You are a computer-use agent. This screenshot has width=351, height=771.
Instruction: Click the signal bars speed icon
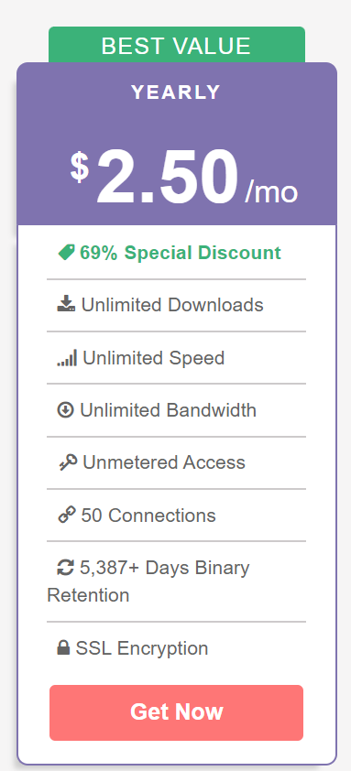tap(67, 357)
